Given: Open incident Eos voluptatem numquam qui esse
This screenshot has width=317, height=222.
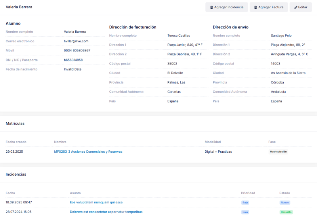Looking at the screenshot, I should [x=96, y=202].
